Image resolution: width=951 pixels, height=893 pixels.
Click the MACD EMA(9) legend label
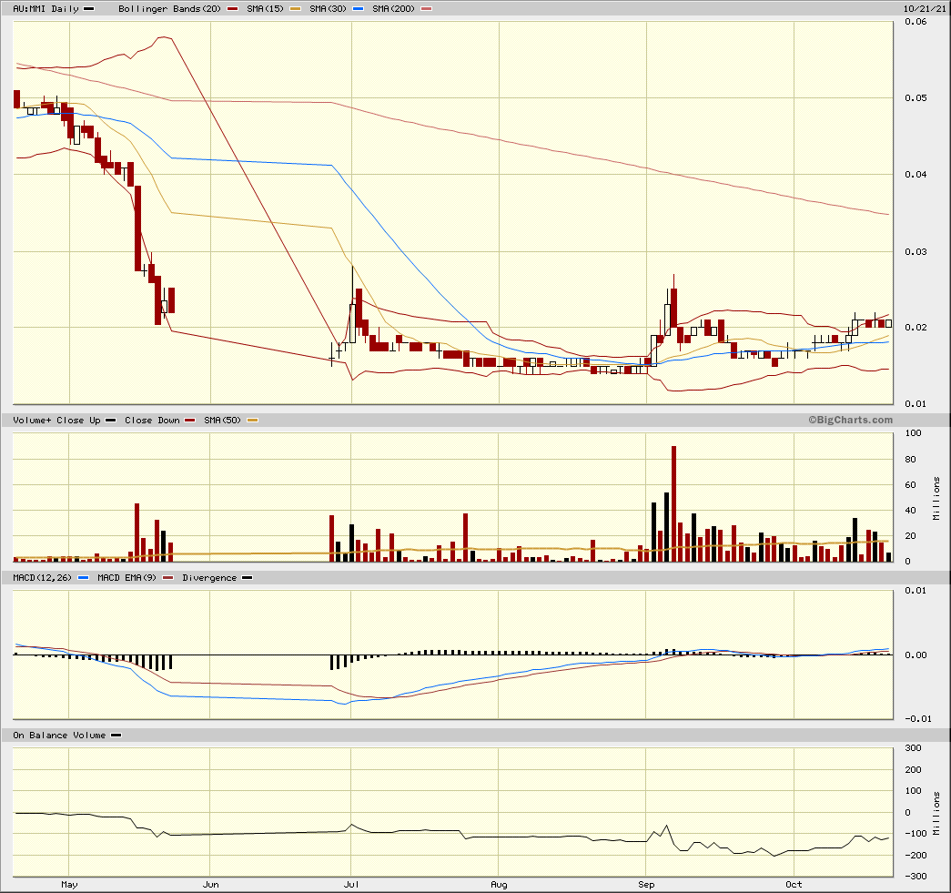[126, 577]
